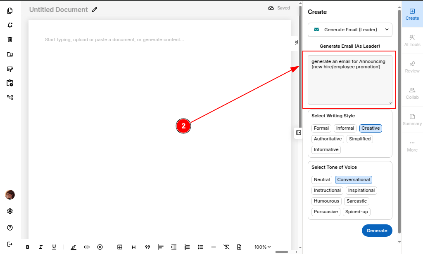Screen dimensions: 423x254
Task: Insert a table from the toolbar
Action: pos(120,247)
